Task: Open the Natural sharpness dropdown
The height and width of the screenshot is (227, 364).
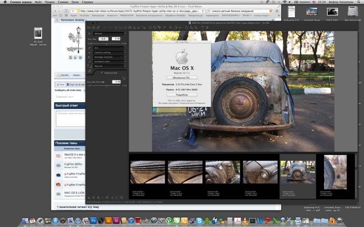Action: coord(108,66)
